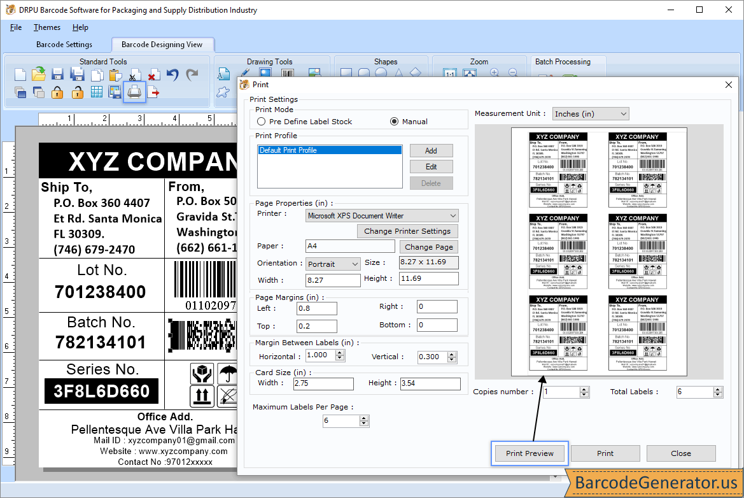Click the Print Preview button
Image resolution: width=744 pixels, height=498 pixels.
530,453
